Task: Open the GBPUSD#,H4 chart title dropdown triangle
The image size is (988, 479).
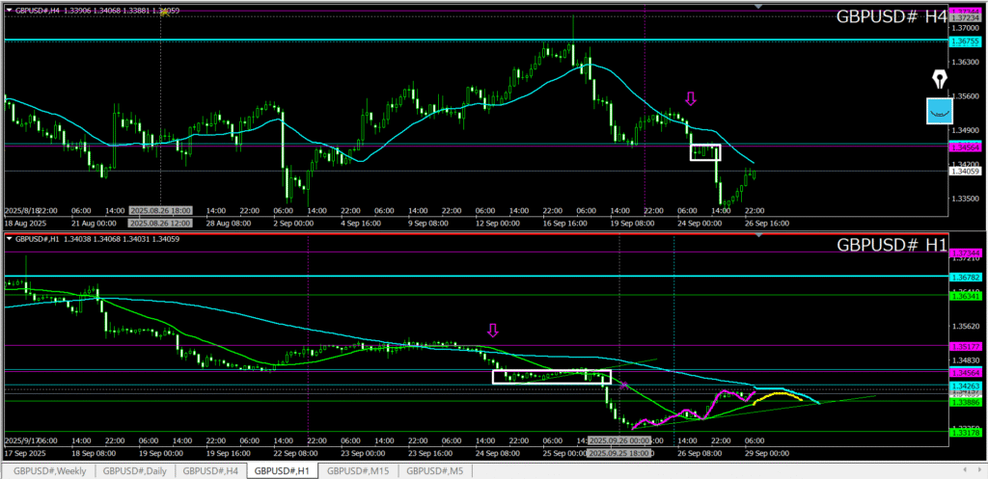Action: pyautogui.click(x=9, y=10)
